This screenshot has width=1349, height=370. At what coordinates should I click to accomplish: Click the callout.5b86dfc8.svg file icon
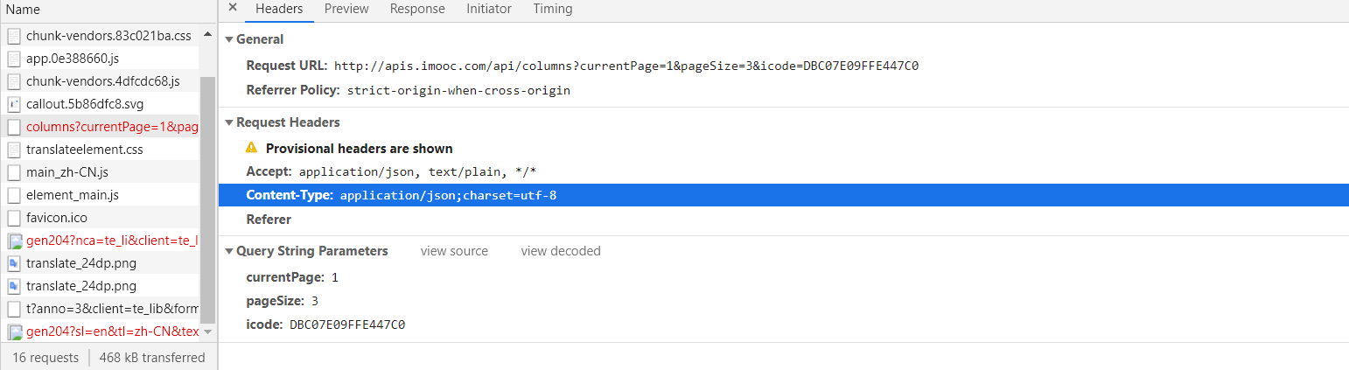tap(14, 104)
